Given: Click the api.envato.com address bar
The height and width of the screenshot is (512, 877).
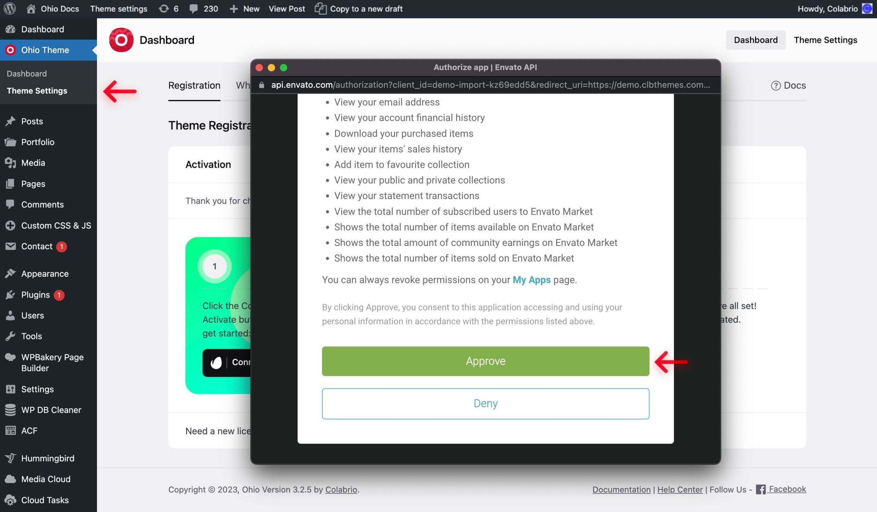Looking at the screenshot, I should 485,85.
